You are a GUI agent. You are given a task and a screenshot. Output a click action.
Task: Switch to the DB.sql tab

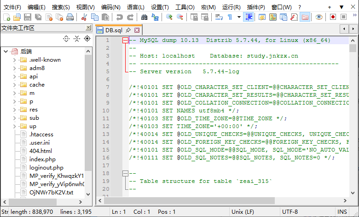click(x=114, y=30)
